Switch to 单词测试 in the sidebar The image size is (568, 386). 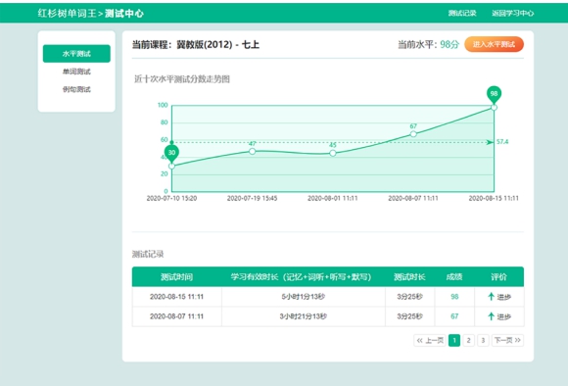[76, 72]
